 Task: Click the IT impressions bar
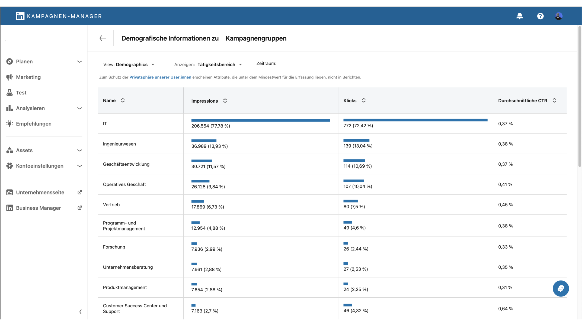pyautogui.click(x=260, y=120)
